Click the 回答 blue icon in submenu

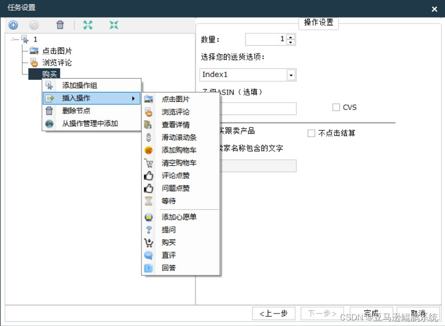(x=148, y=268)
